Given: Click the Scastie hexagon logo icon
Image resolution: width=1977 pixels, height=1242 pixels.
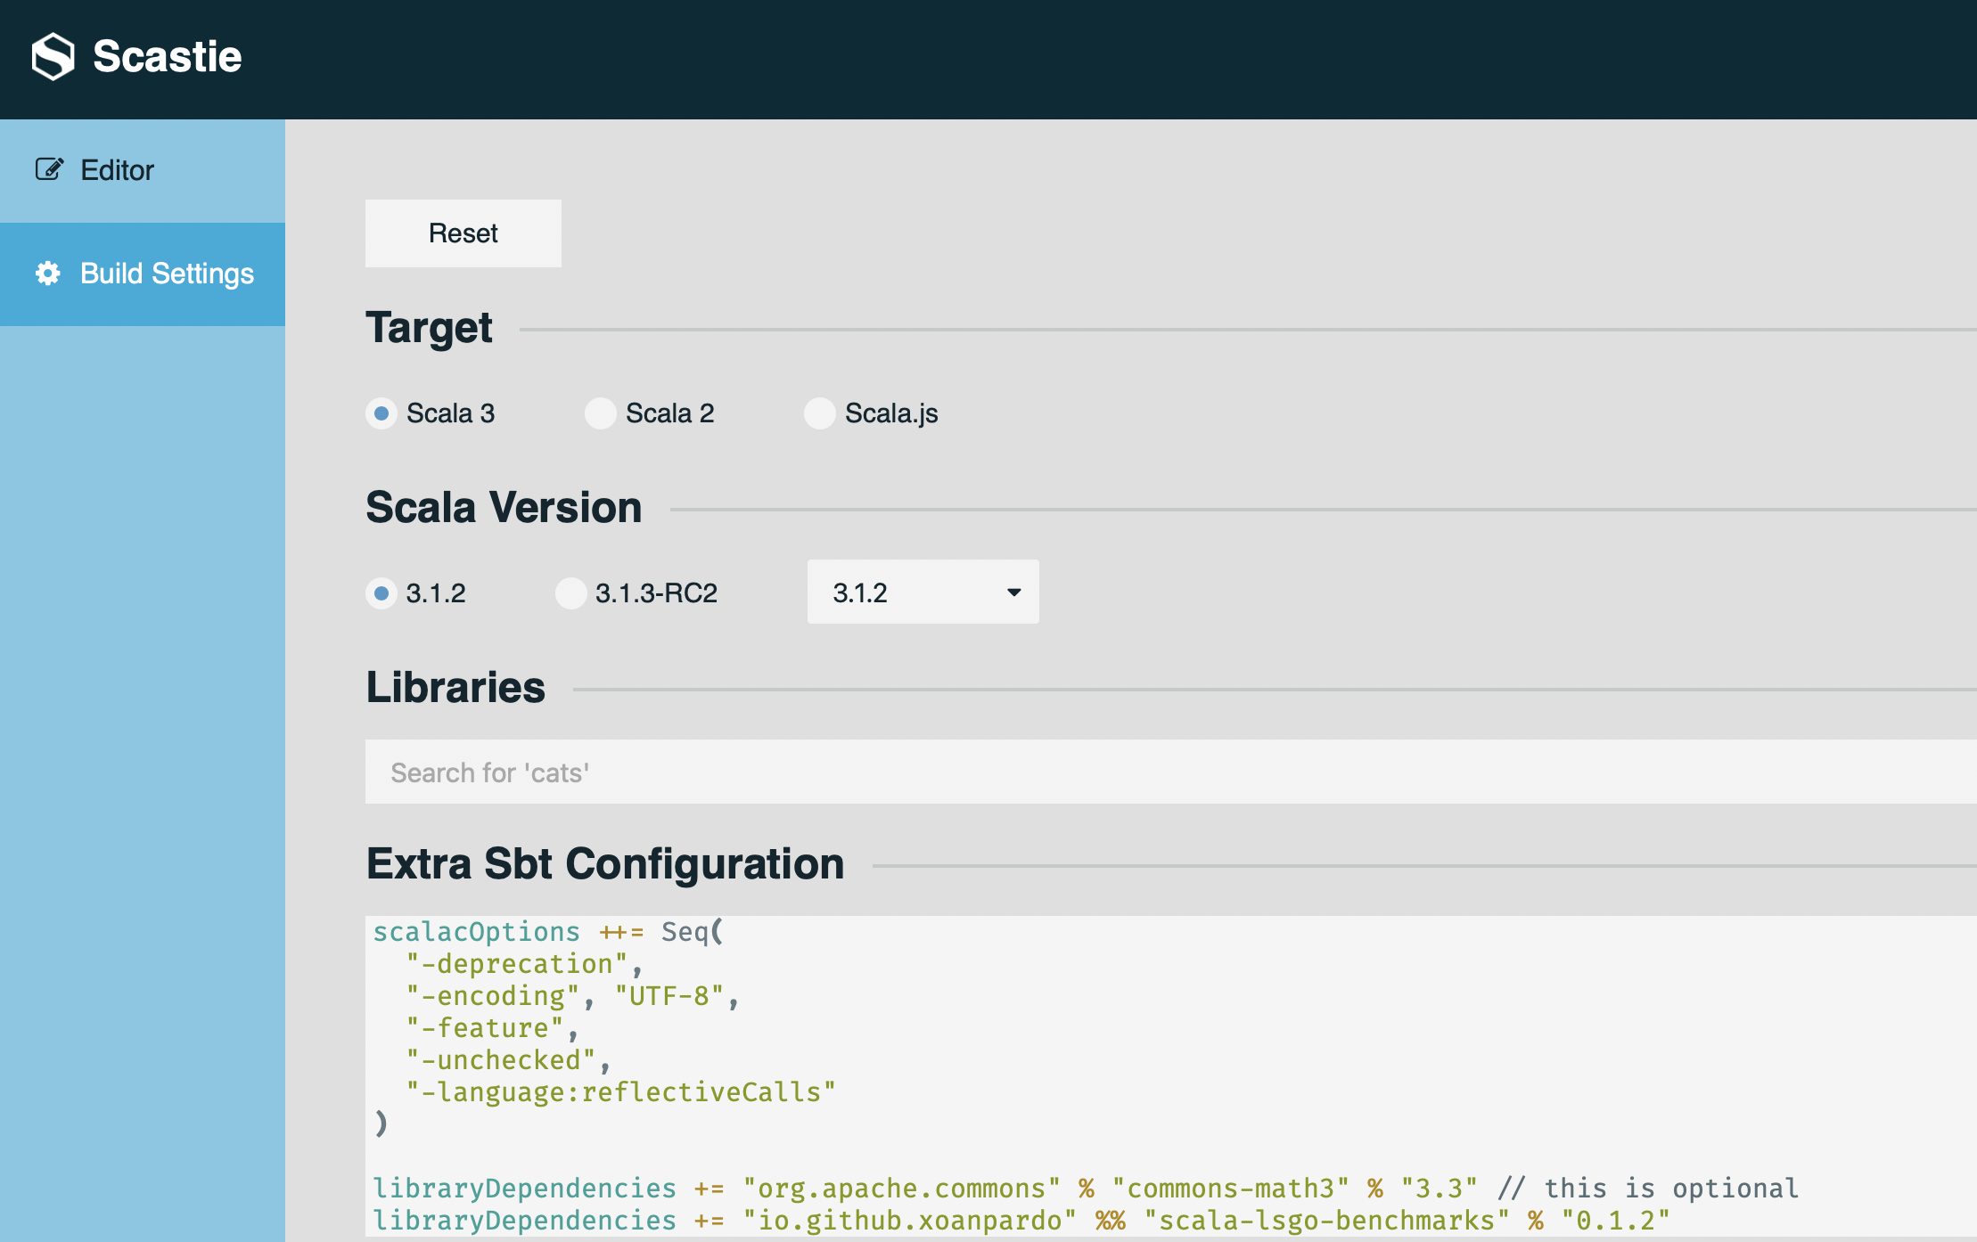Looking at the screenshot, I should tap(53, 56).
